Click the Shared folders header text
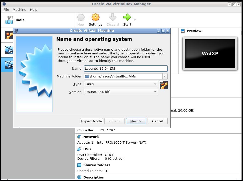This screenshot has height=181, width=243. click(97, 165)
